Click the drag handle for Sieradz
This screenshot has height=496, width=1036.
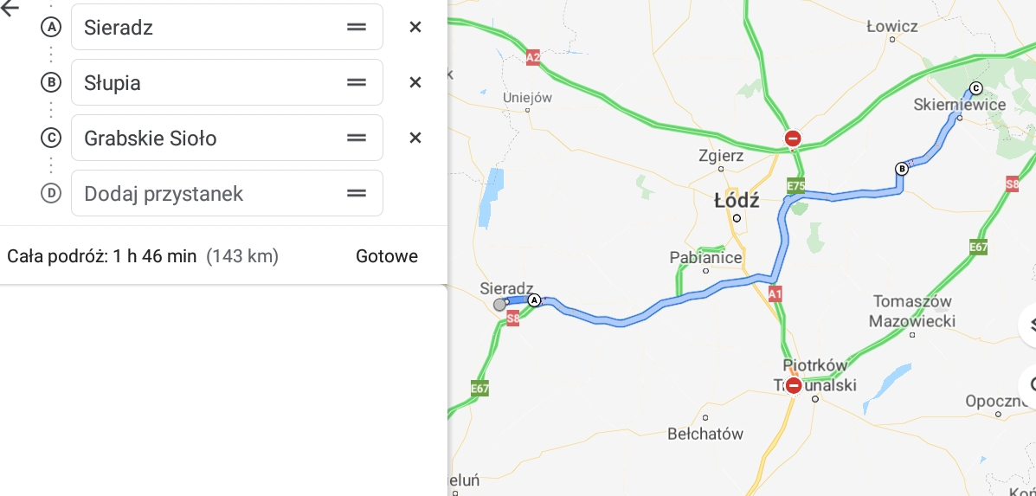(357, 27)
